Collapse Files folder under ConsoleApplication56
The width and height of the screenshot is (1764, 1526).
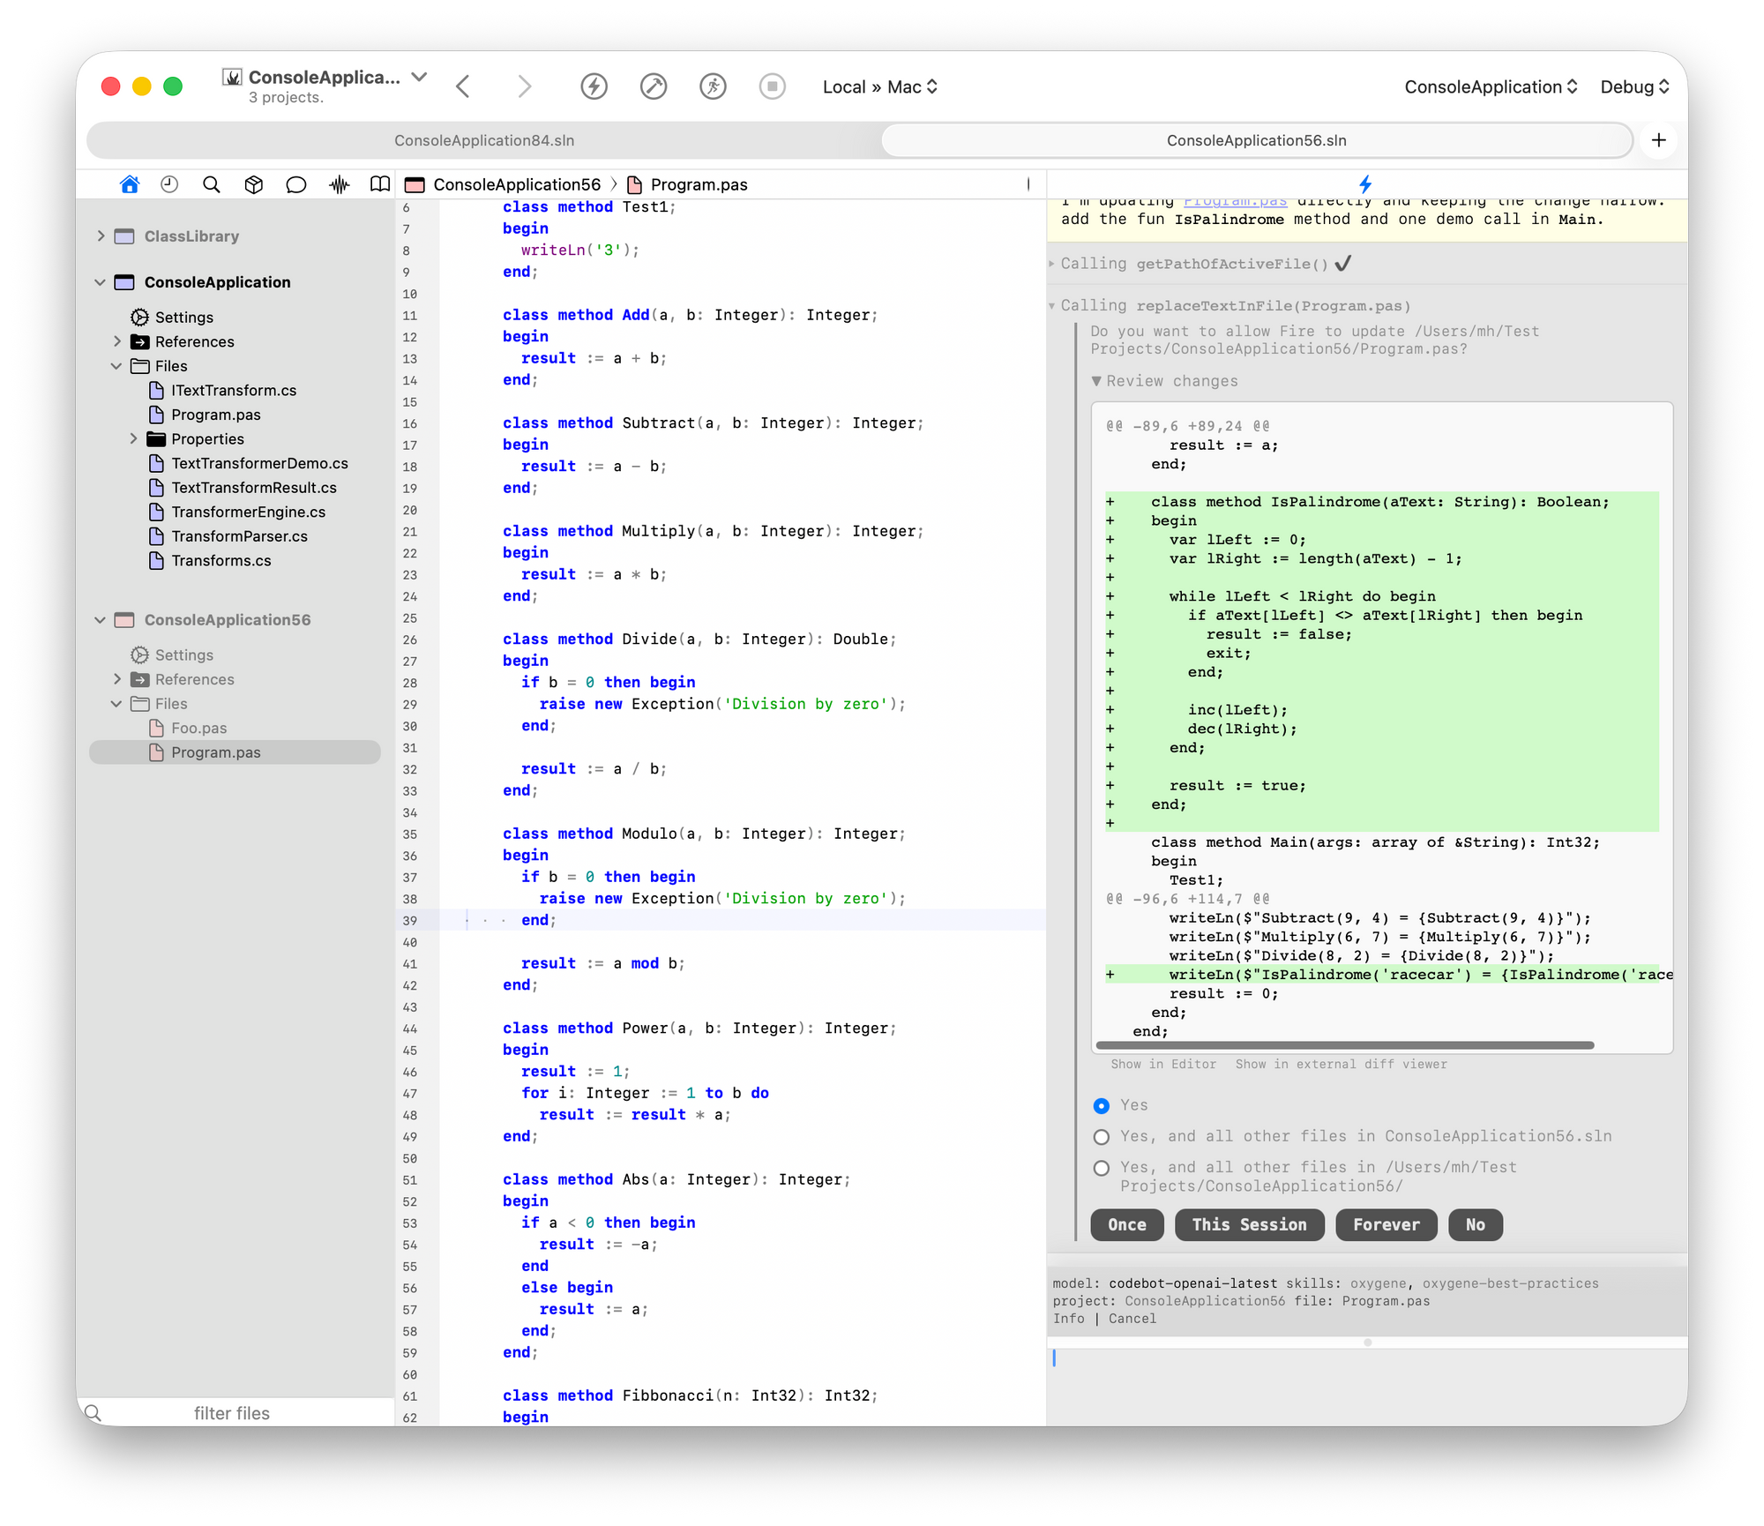(117, 704)
